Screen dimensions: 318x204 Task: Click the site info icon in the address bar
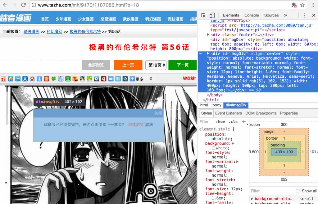34,5
